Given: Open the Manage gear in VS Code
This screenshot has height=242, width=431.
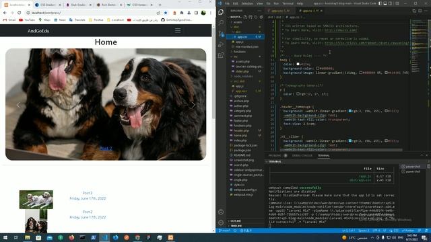Looking at the screenshot, I should tap(221, 223).
